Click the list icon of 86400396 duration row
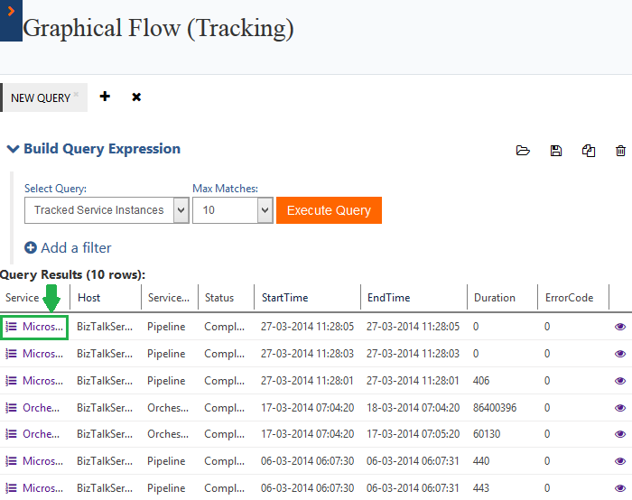The height and width of the screenshot is (500, 632). (x=12, y=407)
